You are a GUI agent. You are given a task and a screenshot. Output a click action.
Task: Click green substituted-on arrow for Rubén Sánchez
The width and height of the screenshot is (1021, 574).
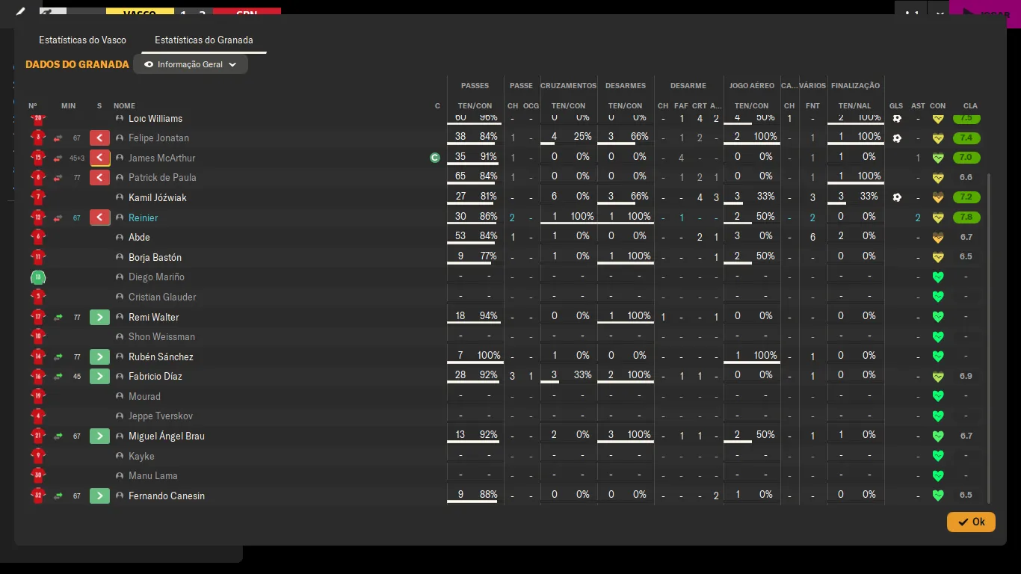[99, 357]
